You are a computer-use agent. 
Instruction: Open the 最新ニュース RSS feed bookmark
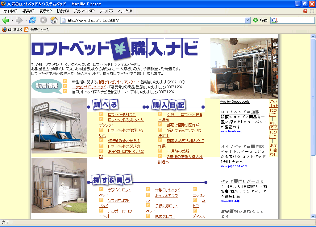36,30
